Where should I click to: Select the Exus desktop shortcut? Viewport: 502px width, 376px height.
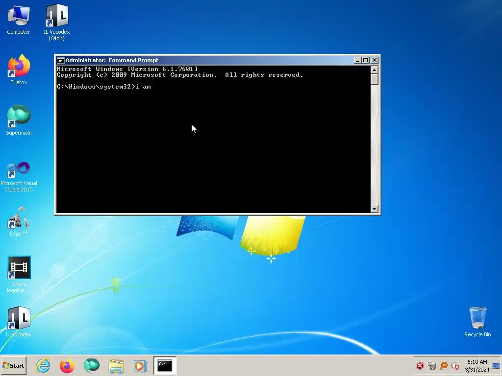tap(19, 221)
